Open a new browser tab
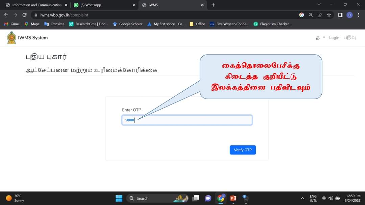 pyautogui.click(x=213, y=5)
